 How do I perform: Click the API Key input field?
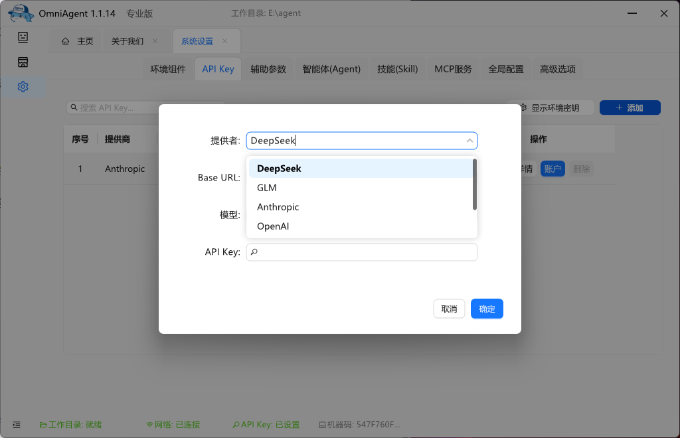[x=365, y=252]
